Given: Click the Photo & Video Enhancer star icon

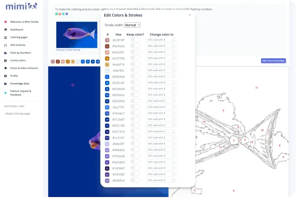Looking at the screenshot, I should 5,68.
